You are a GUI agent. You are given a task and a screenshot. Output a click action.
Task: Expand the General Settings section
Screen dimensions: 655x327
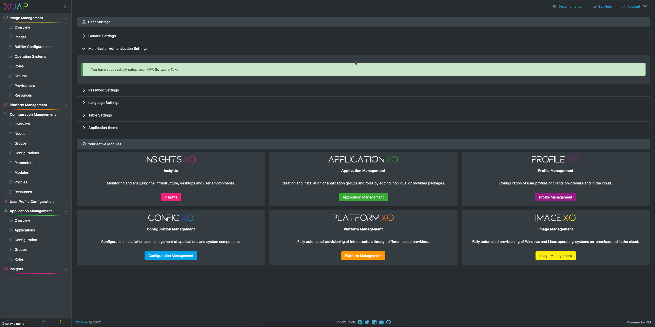pyautogui.click(x=102, y=36)
